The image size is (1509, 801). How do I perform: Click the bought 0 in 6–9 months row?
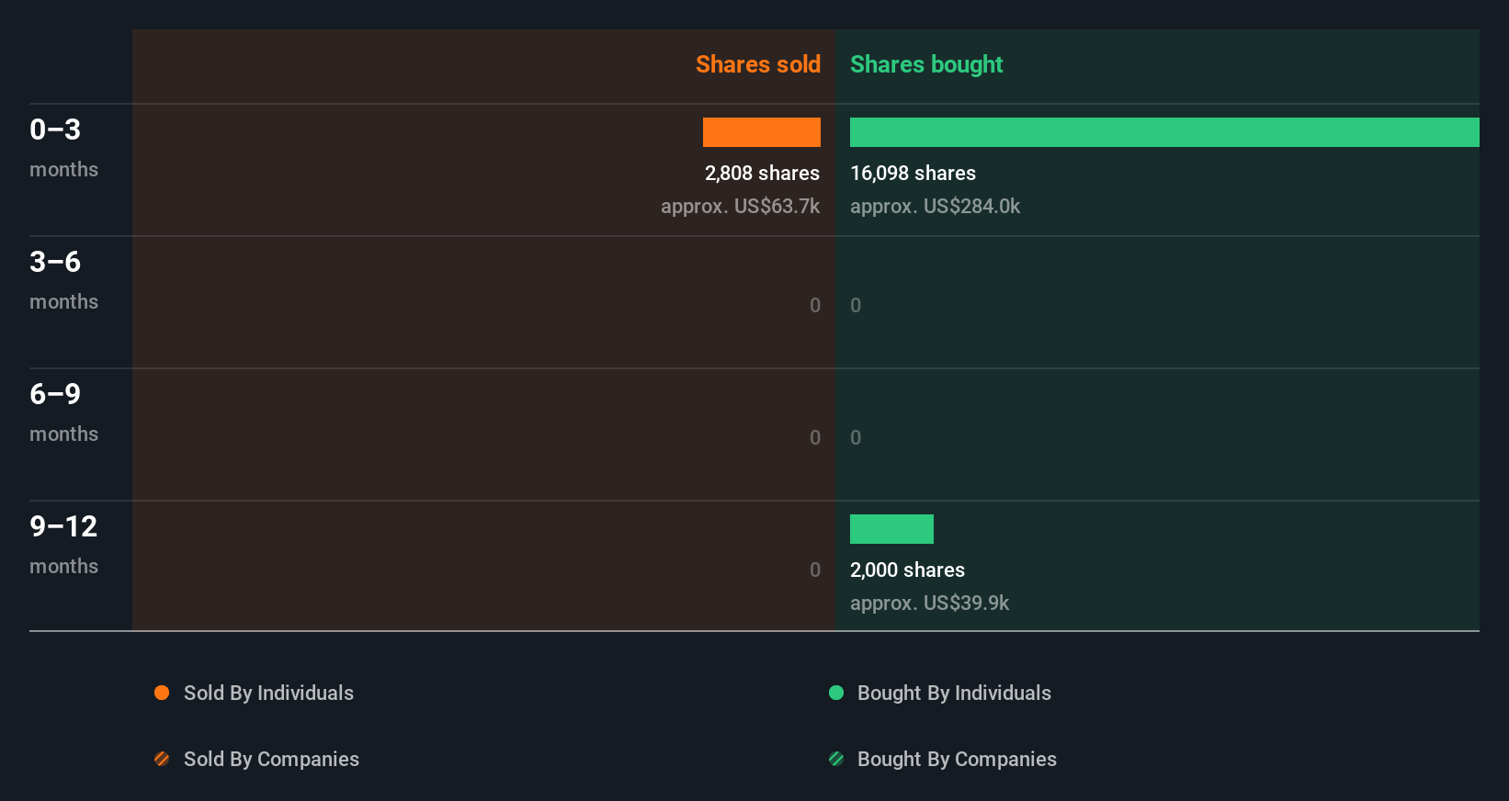[x=856, y=437]
